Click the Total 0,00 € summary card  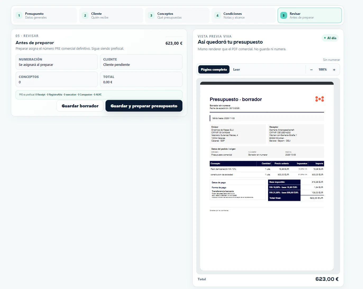tap(141, 79)
